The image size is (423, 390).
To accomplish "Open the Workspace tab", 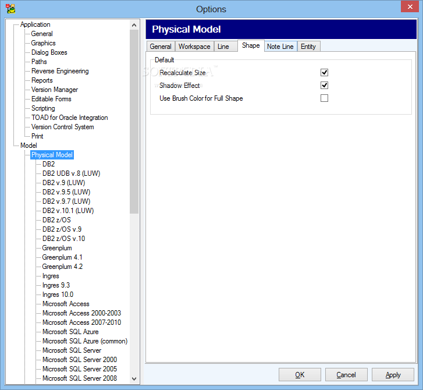I will [194, 47].
